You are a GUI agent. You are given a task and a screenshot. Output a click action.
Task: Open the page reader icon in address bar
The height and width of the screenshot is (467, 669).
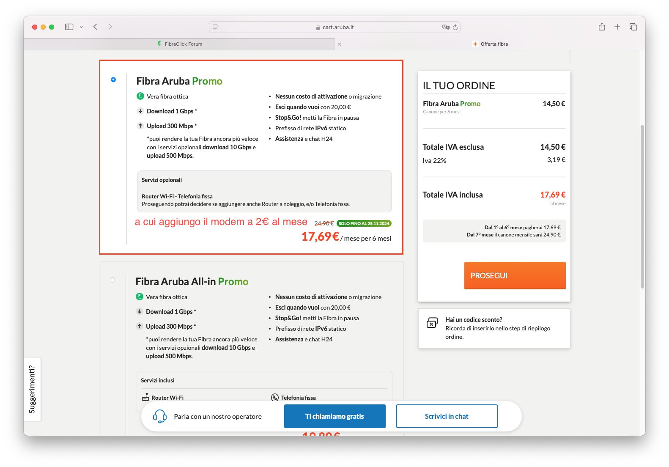[215, 27]
